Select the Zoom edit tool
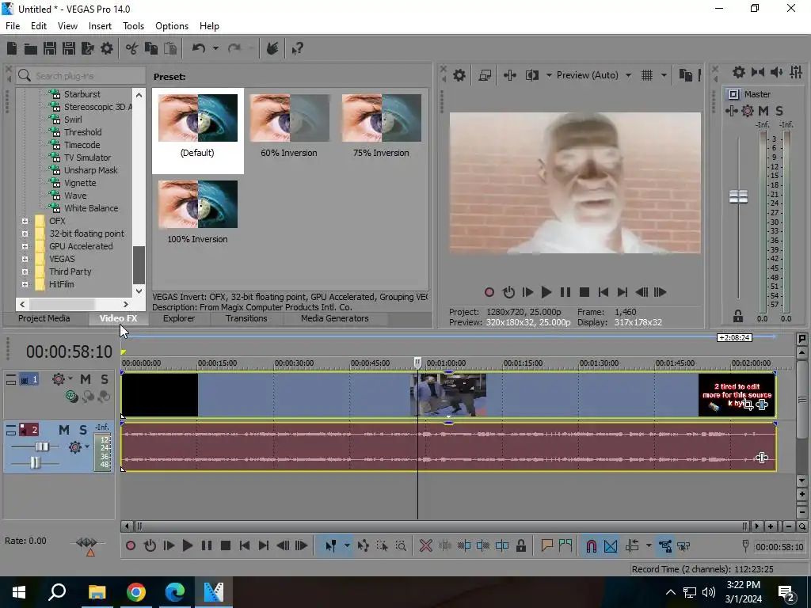 click(401, 546)
